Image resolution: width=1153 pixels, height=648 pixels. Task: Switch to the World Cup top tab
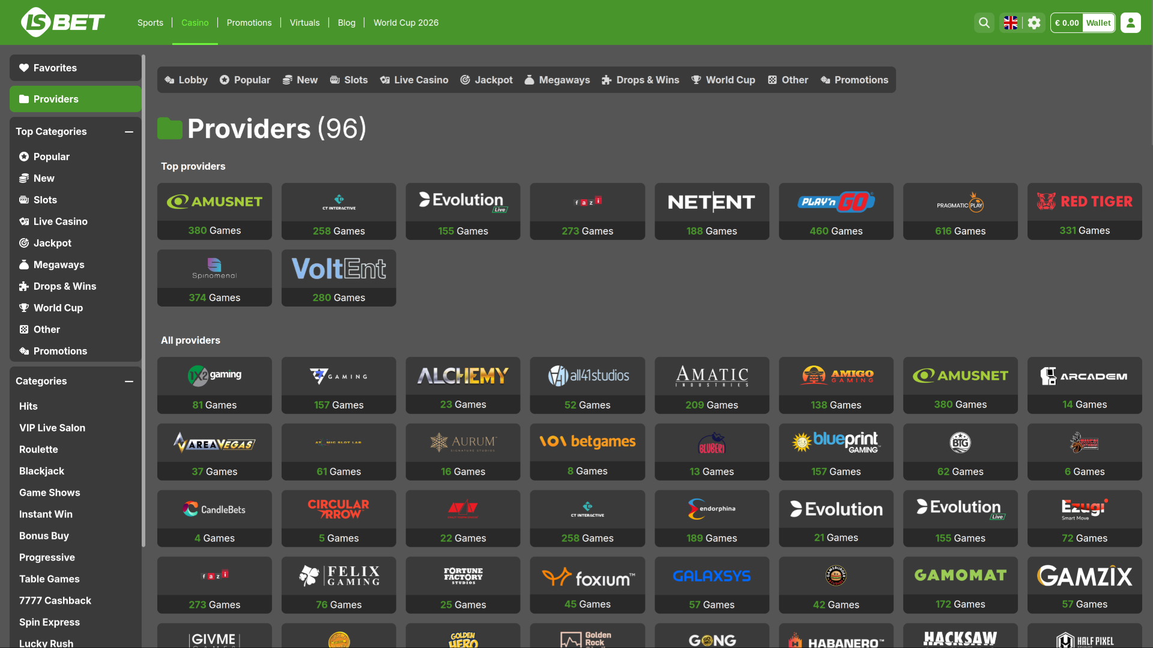point(724,80)
